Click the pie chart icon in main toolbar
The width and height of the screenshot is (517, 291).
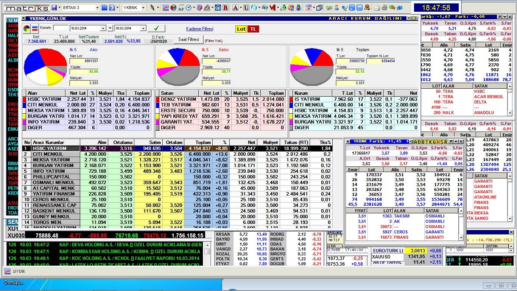[173, 8]
